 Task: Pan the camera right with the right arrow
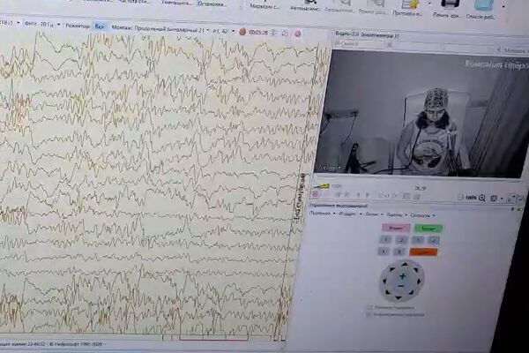(419, 282)
